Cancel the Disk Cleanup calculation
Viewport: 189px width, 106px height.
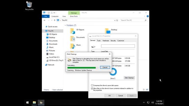105,67
